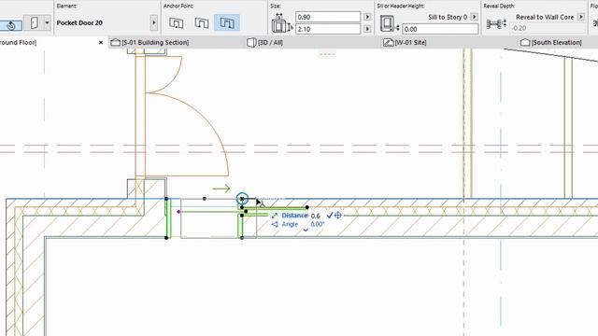The width and height of the screenshot is (598, 336).
Task: Click the circled snap point on the wall
Action: coord(242,199)
